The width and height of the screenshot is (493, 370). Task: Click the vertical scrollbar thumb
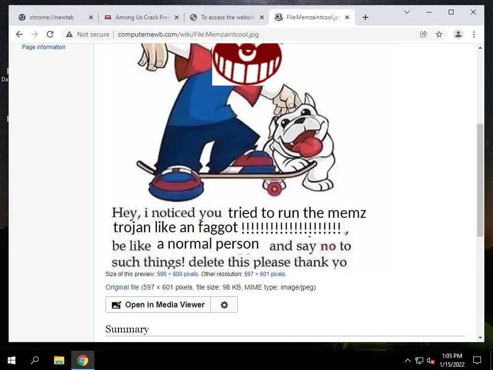pyautogui.click(x=480, y=180)
